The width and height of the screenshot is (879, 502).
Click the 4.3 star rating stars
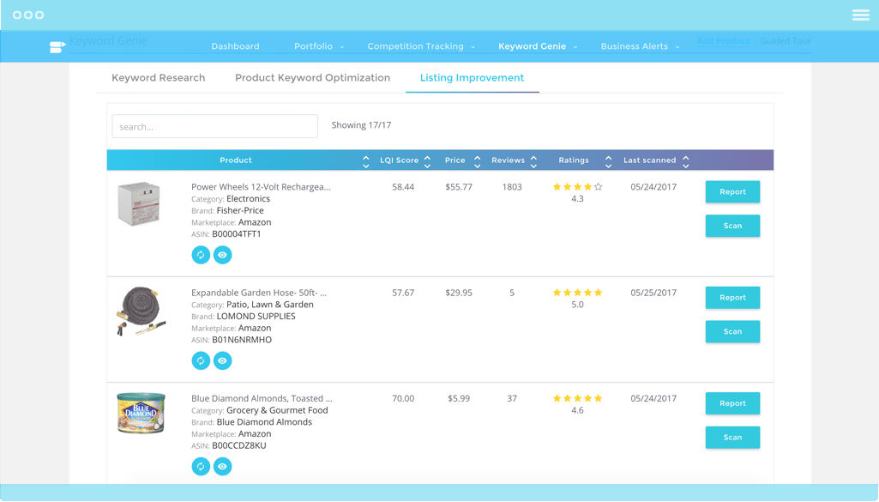click(x=577, y=187)
